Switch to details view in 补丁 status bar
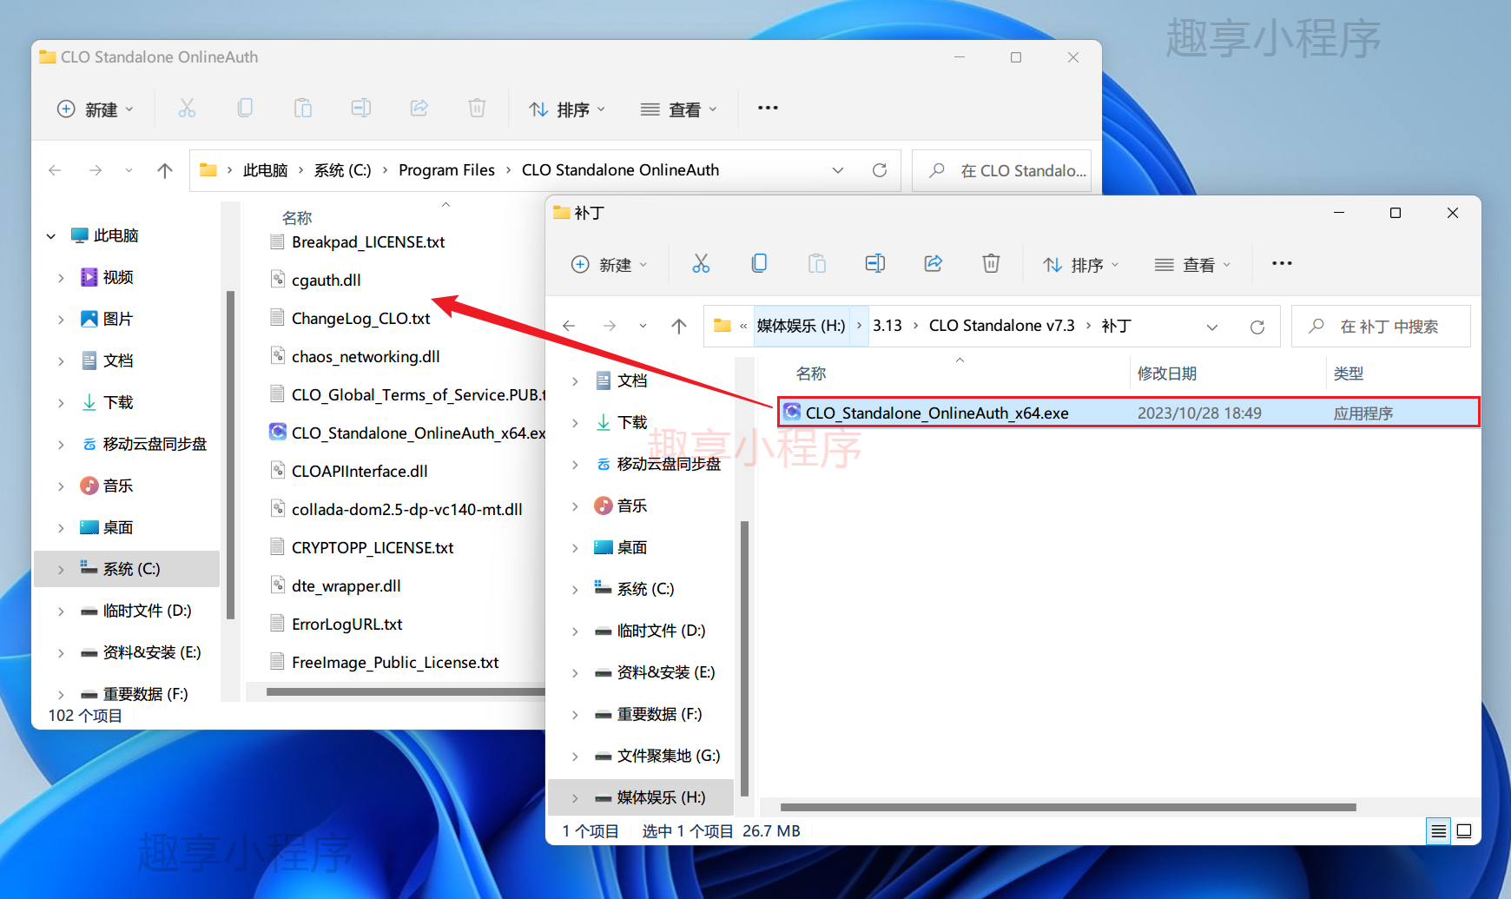The height and width of the screenshot is (899, 1511). coord(1439,831)
